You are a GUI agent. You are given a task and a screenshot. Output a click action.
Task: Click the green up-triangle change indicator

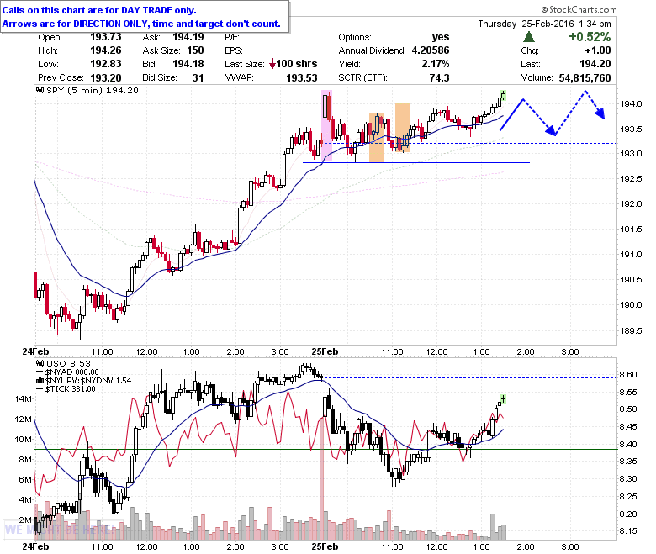coord(529,37)
